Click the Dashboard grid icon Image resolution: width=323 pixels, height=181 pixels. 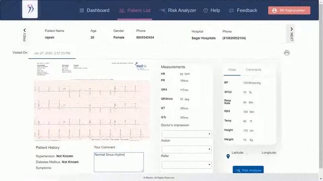(x=82, y=10)
